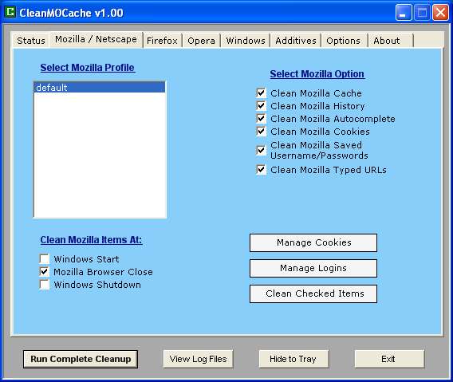Switch to the Windows tab
The image size is (453, 382).
pos(246,41)
